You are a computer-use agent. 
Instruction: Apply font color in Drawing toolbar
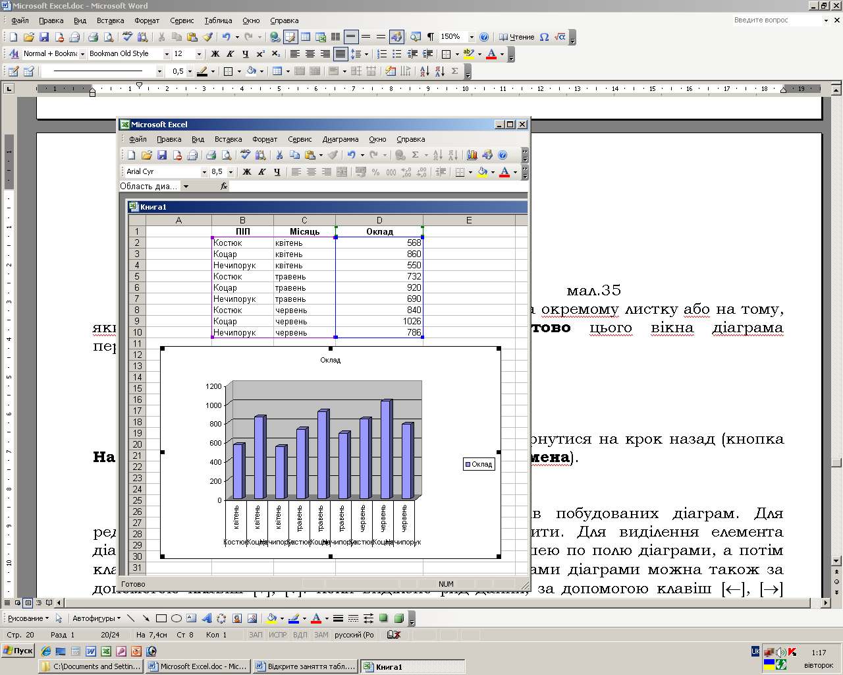tap(316, 618)
